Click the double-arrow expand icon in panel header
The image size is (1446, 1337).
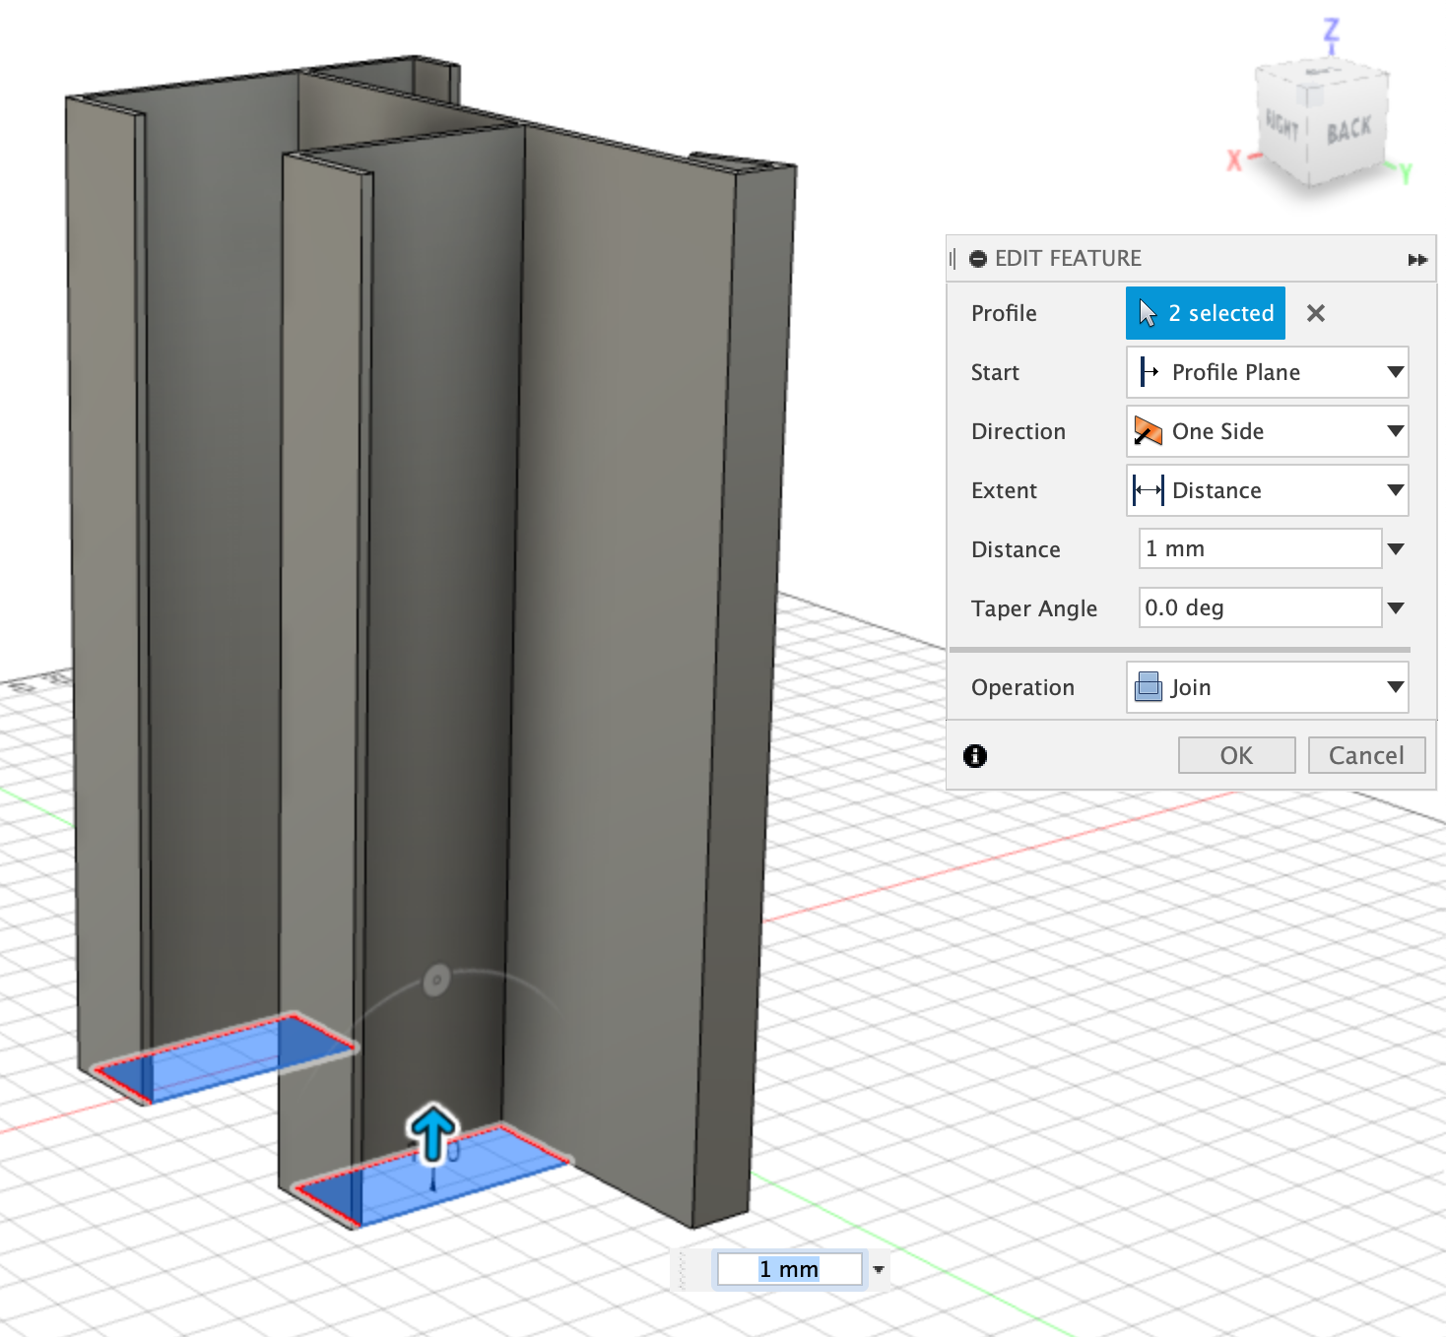1417,260
